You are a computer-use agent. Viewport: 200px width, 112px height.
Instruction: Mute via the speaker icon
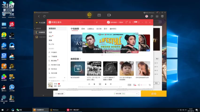139,85
